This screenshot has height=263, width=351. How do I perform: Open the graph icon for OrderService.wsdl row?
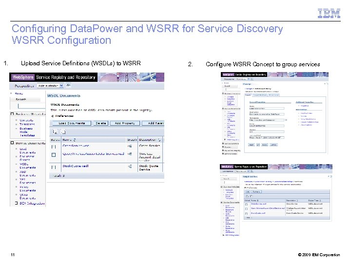(x=130, y=146)
